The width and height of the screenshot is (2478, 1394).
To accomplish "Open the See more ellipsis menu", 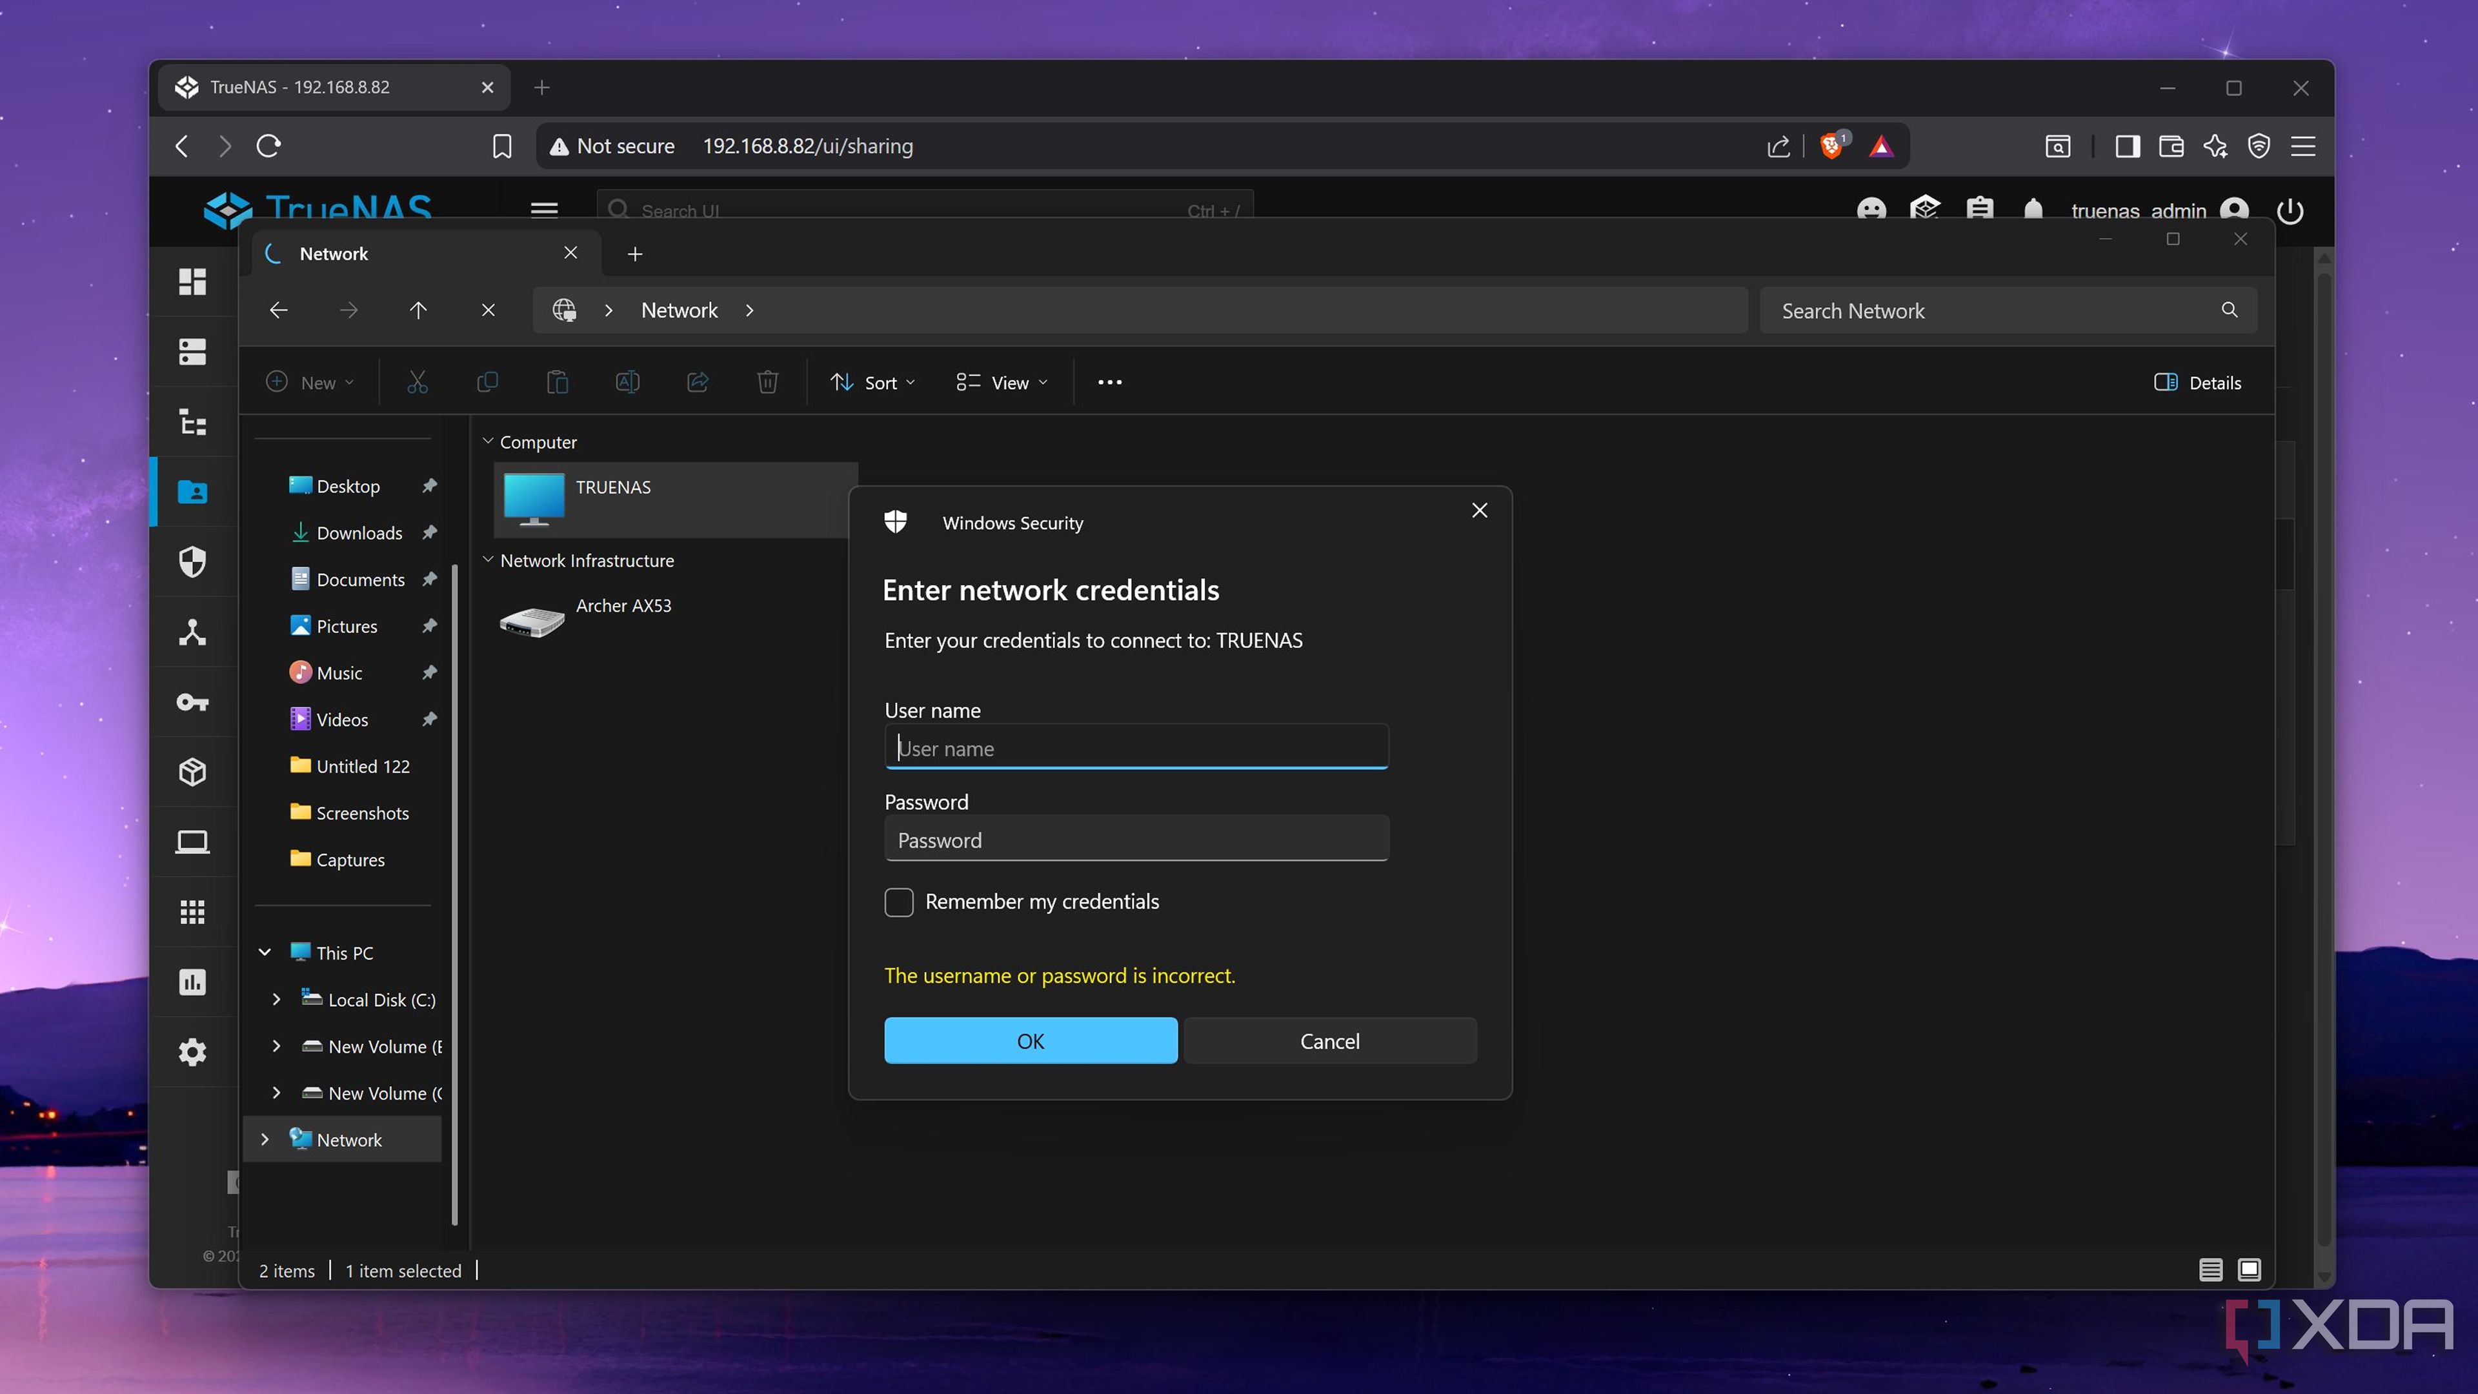I will coord(1109,382).
